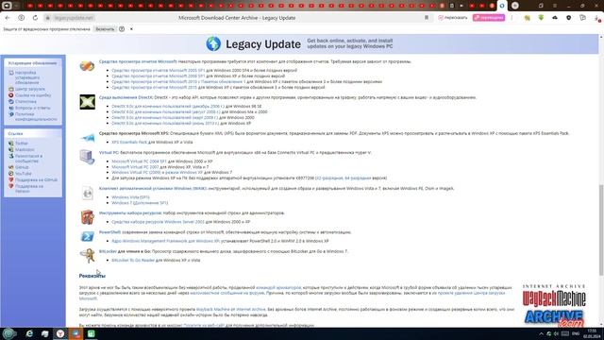Click the Wayback Machine logo image
This screenshot has height=340, width=604.
554,296
